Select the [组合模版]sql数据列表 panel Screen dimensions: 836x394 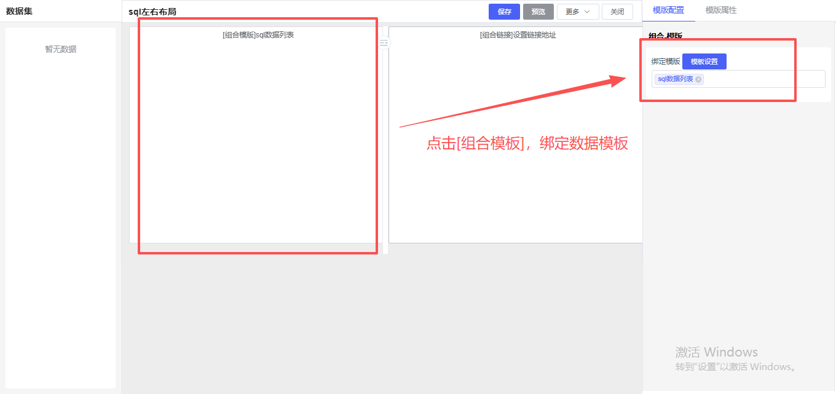(x=258, y=135)
